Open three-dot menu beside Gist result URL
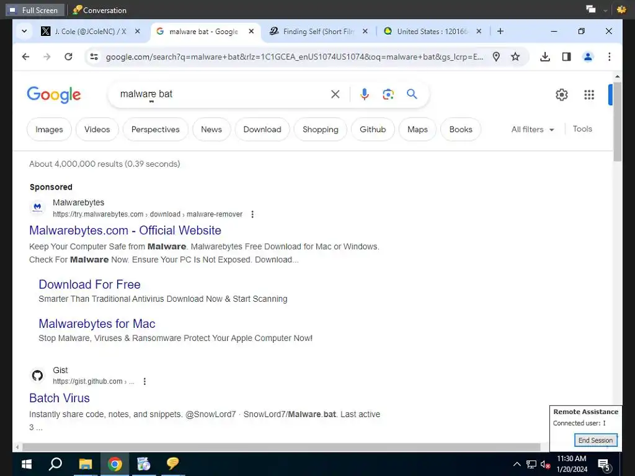The width and height of the screenshot is (635, 476). pyautogui.click(x=144, y=381)
